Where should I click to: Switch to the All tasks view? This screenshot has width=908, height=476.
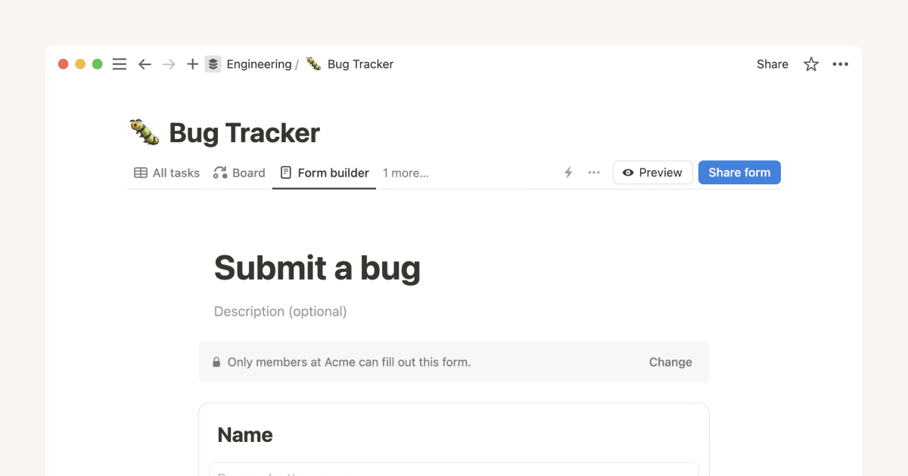point(166,172)
